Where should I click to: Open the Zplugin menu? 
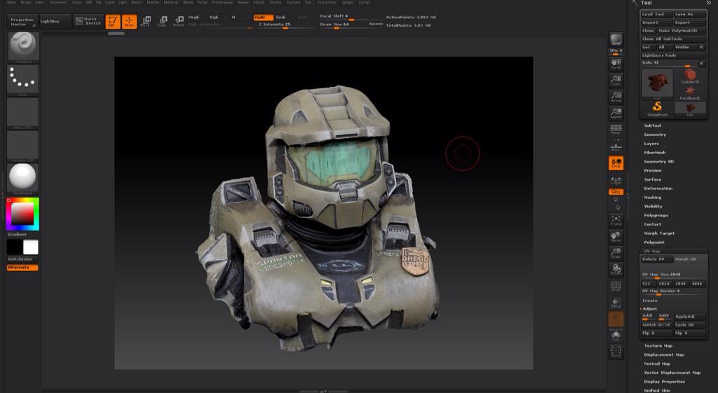pyautogui.click(x=347, y=2)
